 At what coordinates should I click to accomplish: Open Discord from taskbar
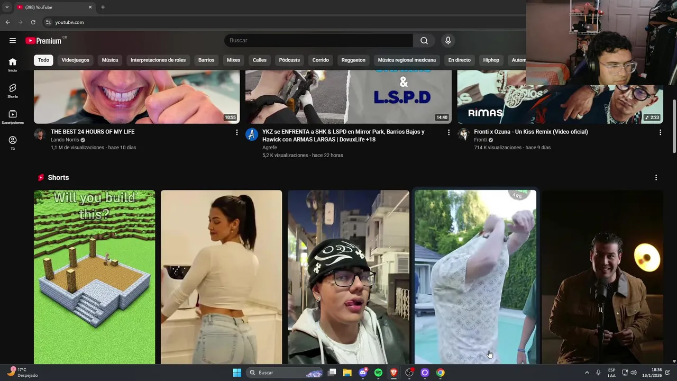pos(363,373)
